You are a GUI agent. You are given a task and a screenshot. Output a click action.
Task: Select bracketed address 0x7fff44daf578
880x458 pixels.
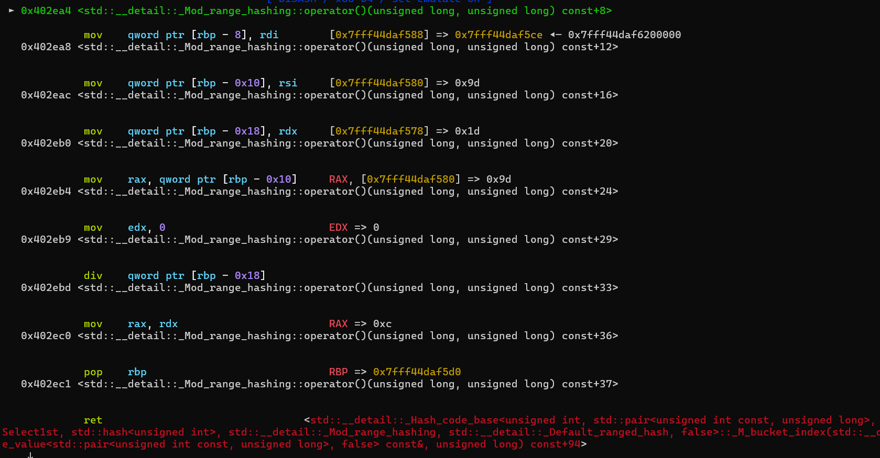pos(379,131)
